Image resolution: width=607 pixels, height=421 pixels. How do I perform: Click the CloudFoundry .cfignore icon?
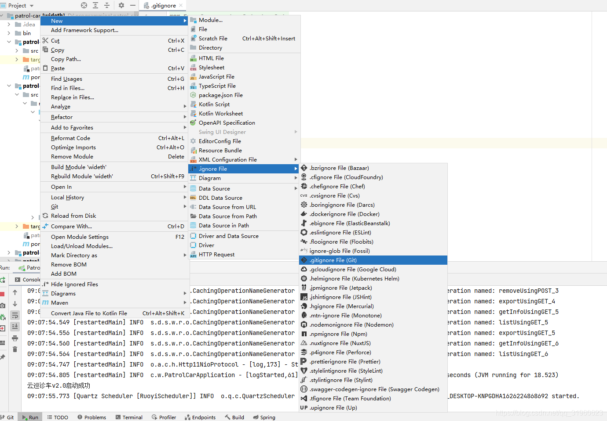304,177
